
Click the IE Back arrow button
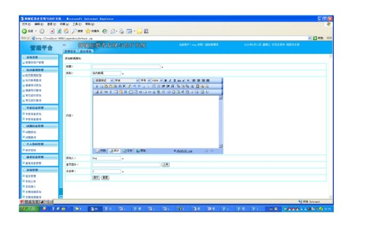(x=24, y=31)
